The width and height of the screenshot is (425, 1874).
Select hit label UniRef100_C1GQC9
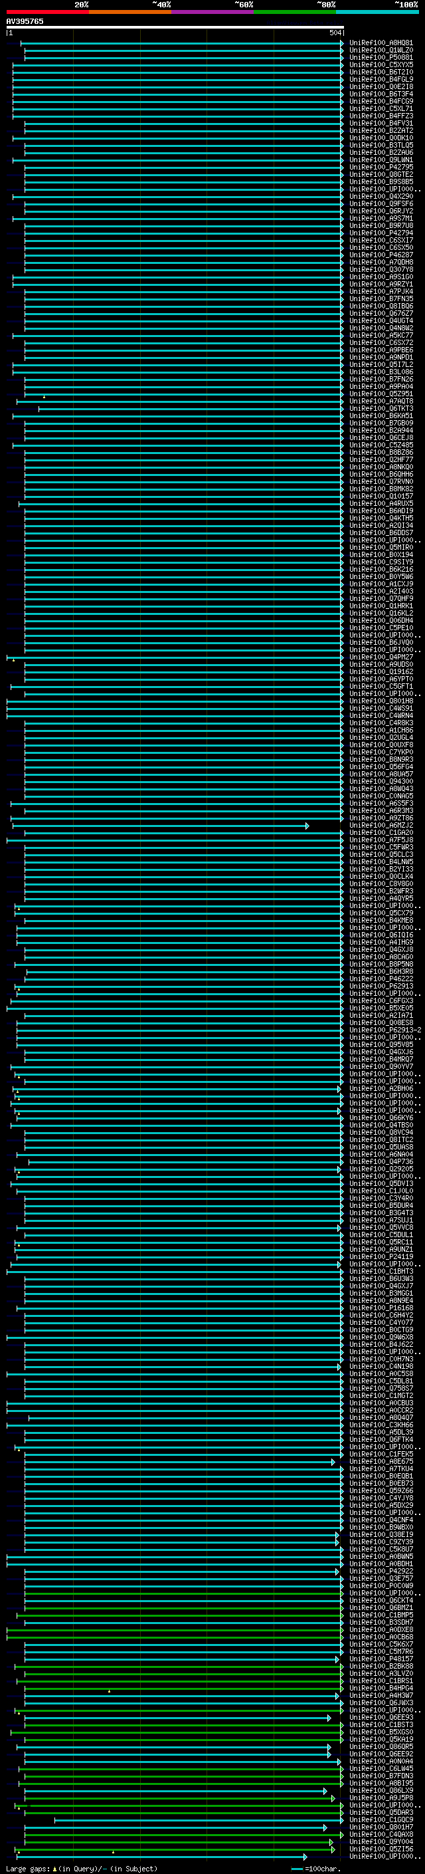coord(381,1819)
